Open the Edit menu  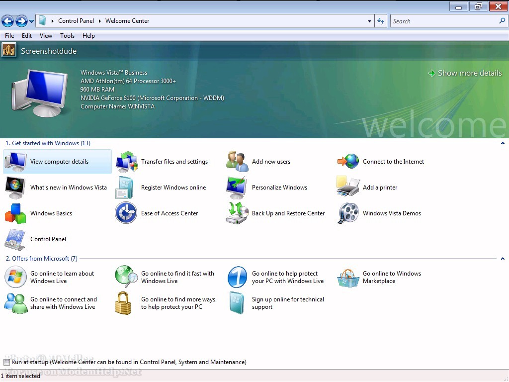click(x=27, y=36)
